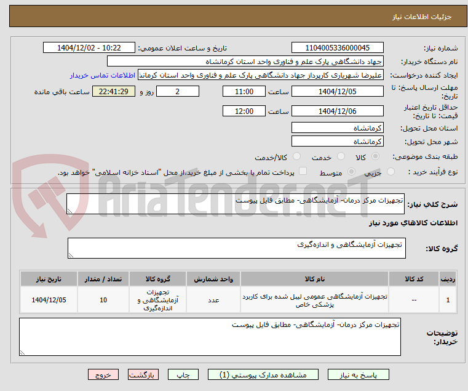Click the row number cell '1'
The height and width of the screenshot is (391, 468).
pos(448,300)
